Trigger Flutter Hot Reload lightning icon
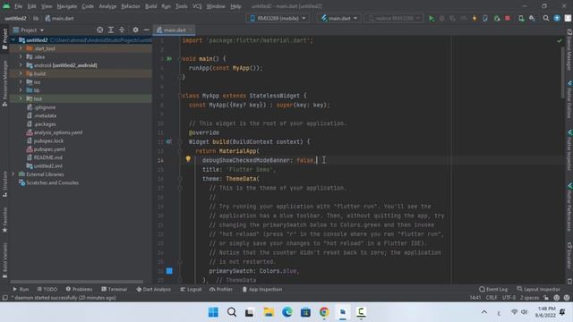 pyautogui.click(x=475, y=18)
